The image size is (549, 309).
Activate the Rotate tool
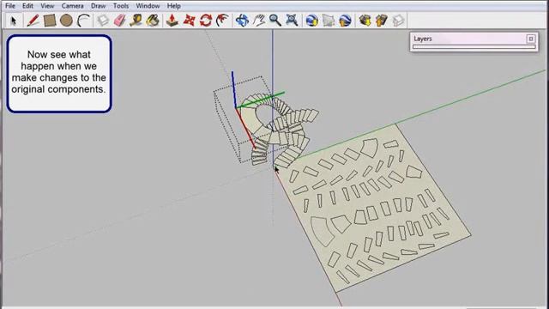[206, 21]
